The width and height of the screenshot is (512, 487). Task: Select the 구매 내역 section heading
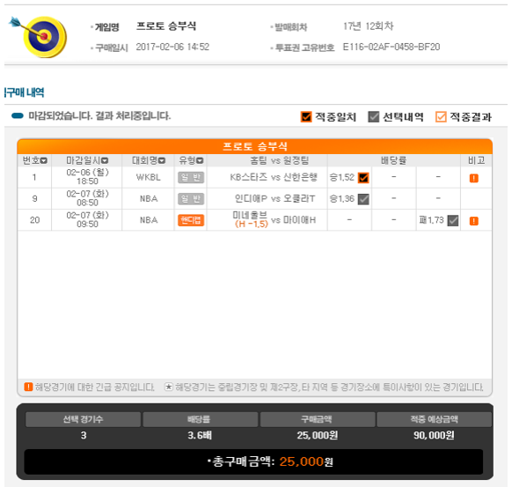pyautogui.click(x=24, y=92)
